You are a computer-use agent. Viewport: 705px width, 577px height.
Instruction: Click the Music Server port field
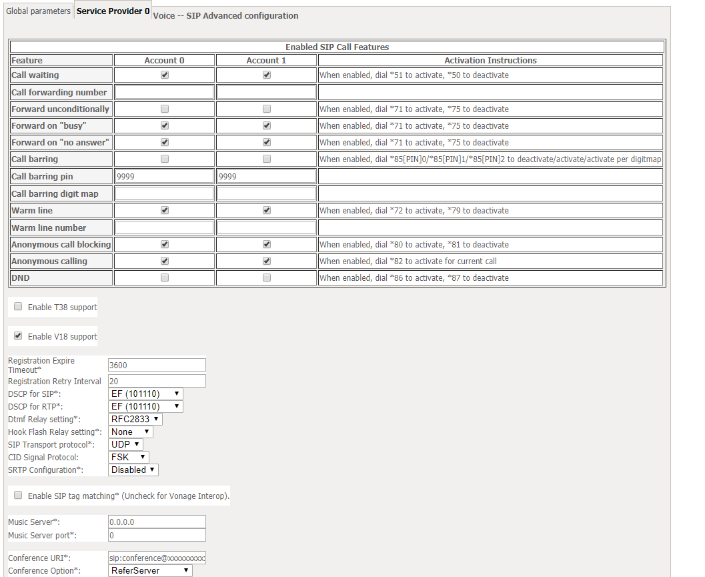click(157, 535)
